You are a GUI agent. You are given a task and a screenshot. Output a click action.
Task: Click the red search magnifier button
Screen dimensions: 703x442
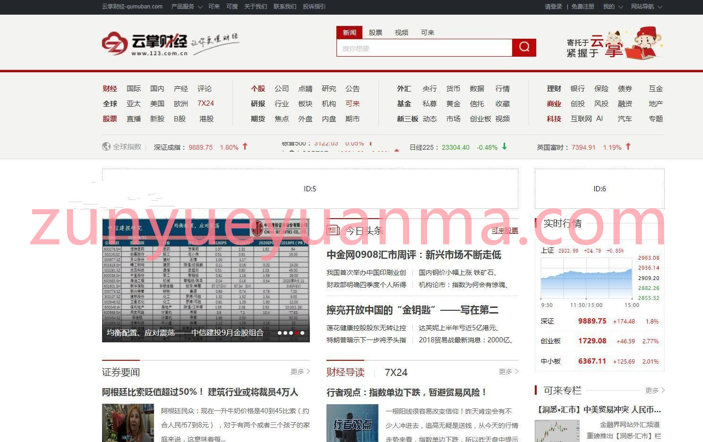tap(524, 47)
